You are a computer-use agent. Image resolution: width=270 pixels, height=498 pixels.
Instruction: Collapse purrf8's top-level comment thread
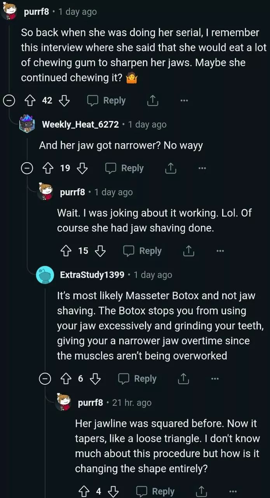9,101
